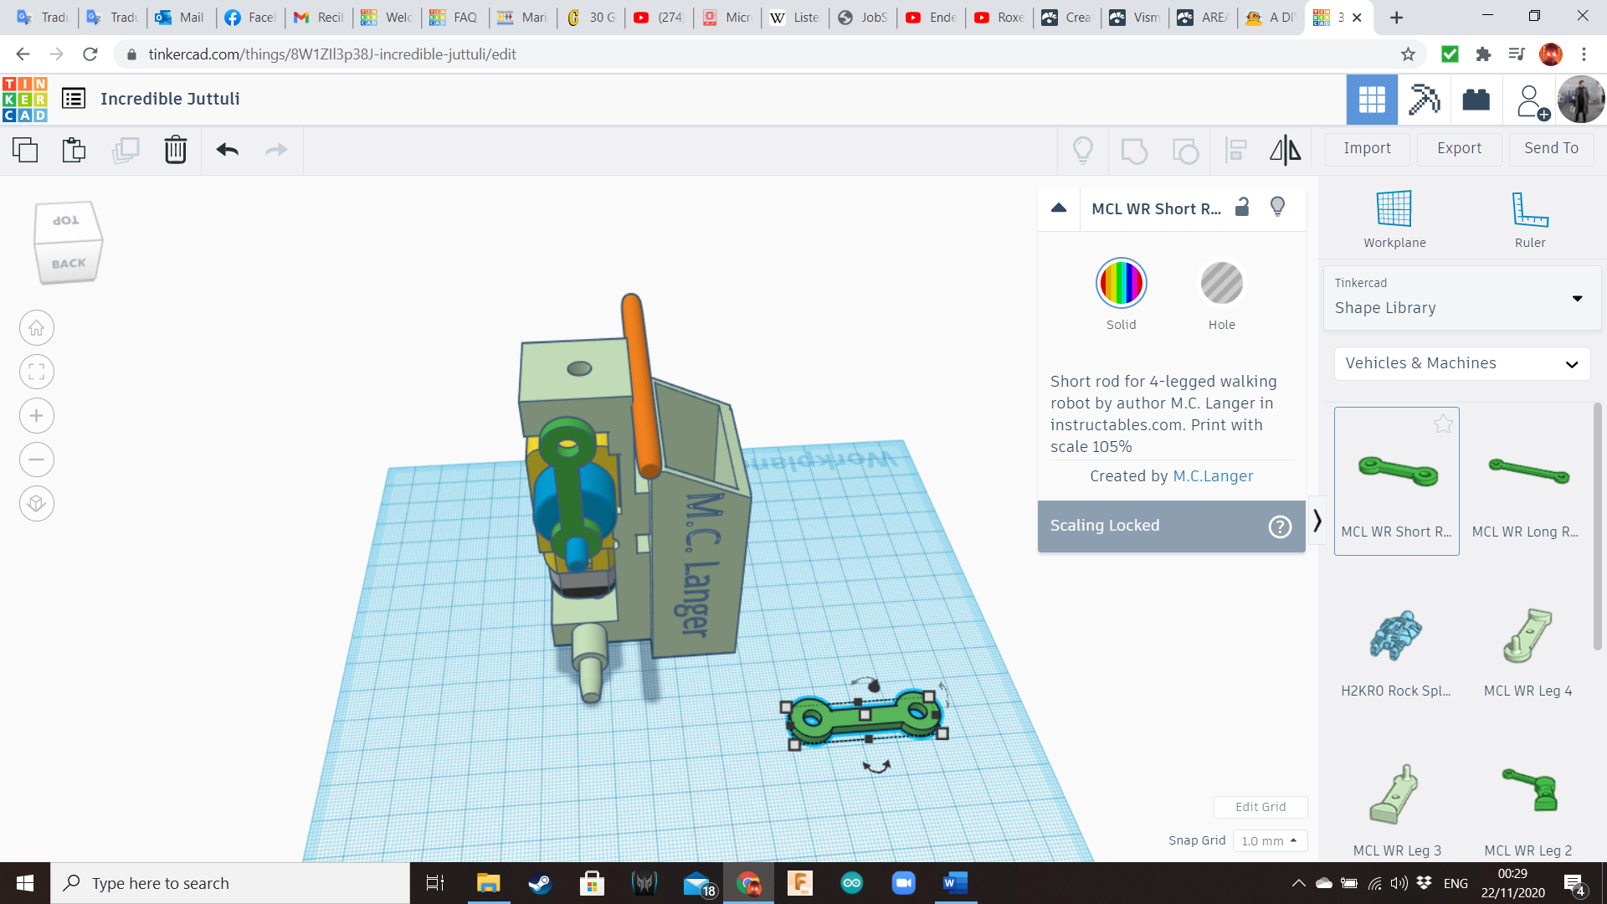Screen dimensions: 1607x904
Task: Expand the Tinkercad Shape Library selector
Action: tap(1461, 298)
